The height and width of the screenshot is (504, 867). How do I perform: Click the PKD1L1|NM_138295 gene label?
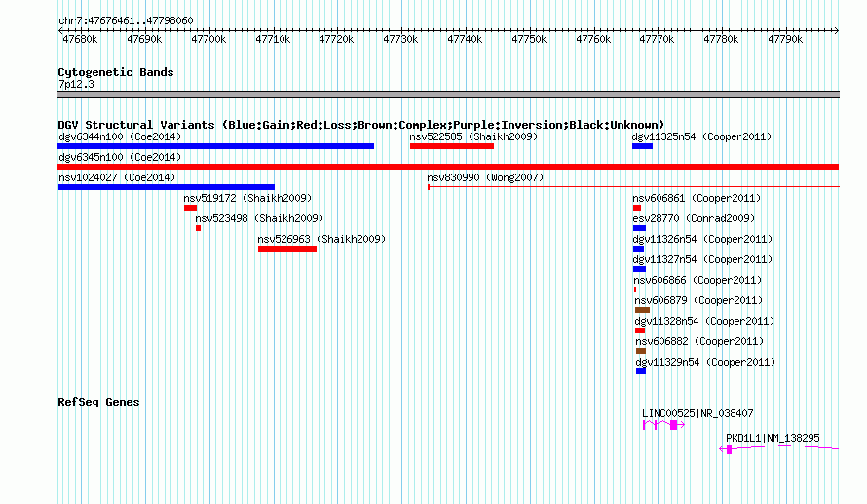773,438
